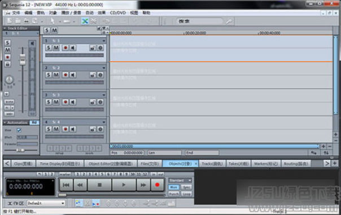Click the transport Stop button

[x=99, y=185]
